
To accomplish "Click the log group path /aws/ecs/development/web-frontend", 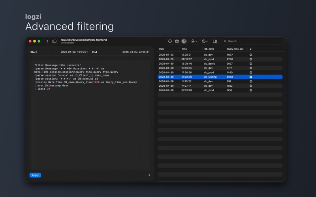I will pos(84,40).
